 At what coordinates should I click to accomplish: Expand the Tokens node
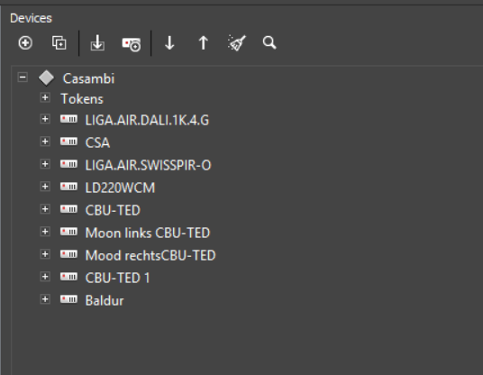tap(45, 97)
